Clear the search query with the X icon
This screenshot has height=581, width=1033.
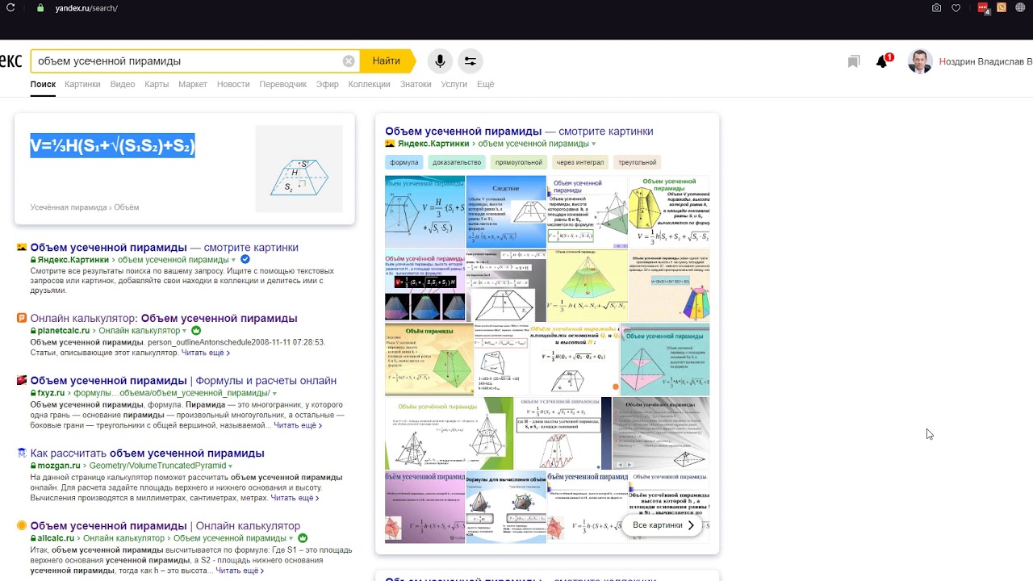349,61
